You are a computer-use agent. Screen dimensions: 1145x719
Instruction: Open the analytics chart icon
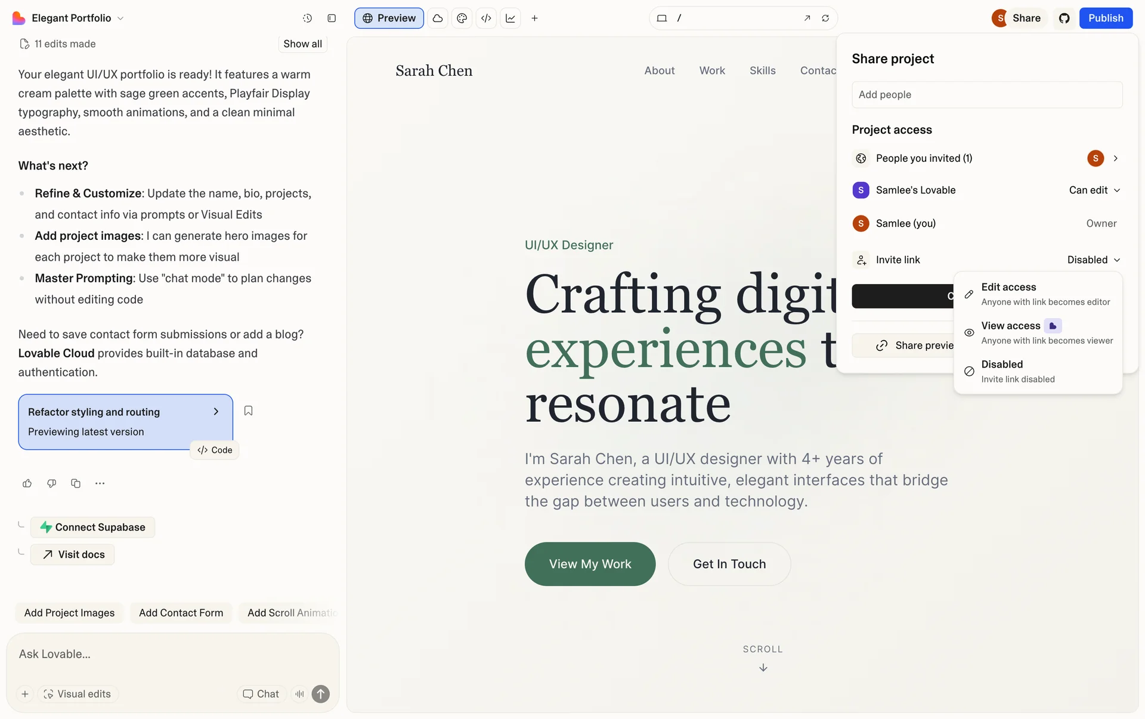tap(510, 18)
